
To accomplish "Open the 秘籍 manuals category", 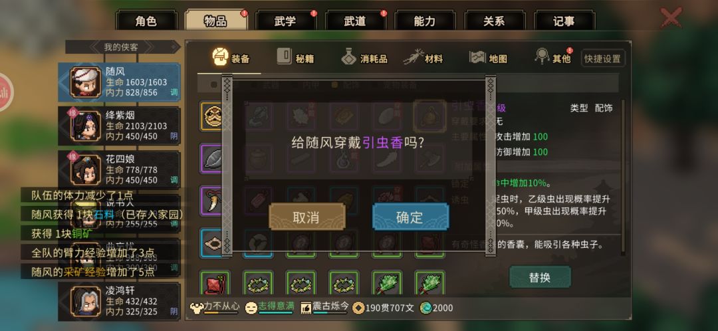I will 295,58.
